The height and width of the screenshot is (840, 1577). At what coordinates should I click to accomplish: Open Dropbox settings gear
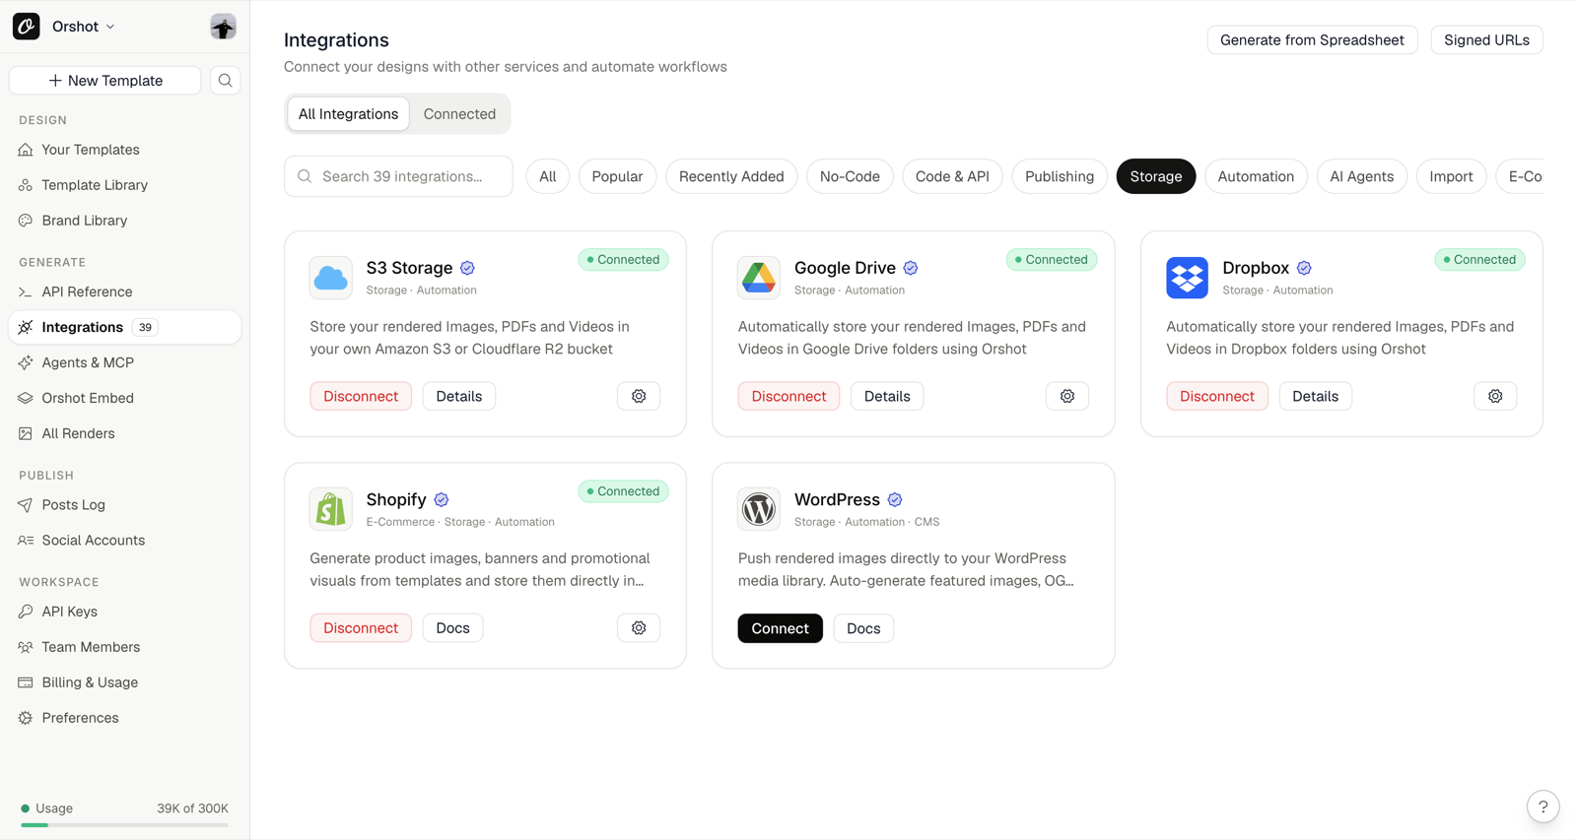pos(1495,396)
